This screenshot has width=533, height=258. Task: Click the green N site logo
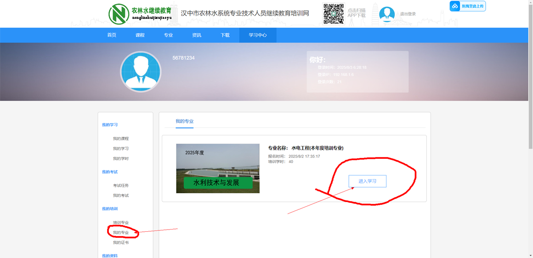[119, 14]
